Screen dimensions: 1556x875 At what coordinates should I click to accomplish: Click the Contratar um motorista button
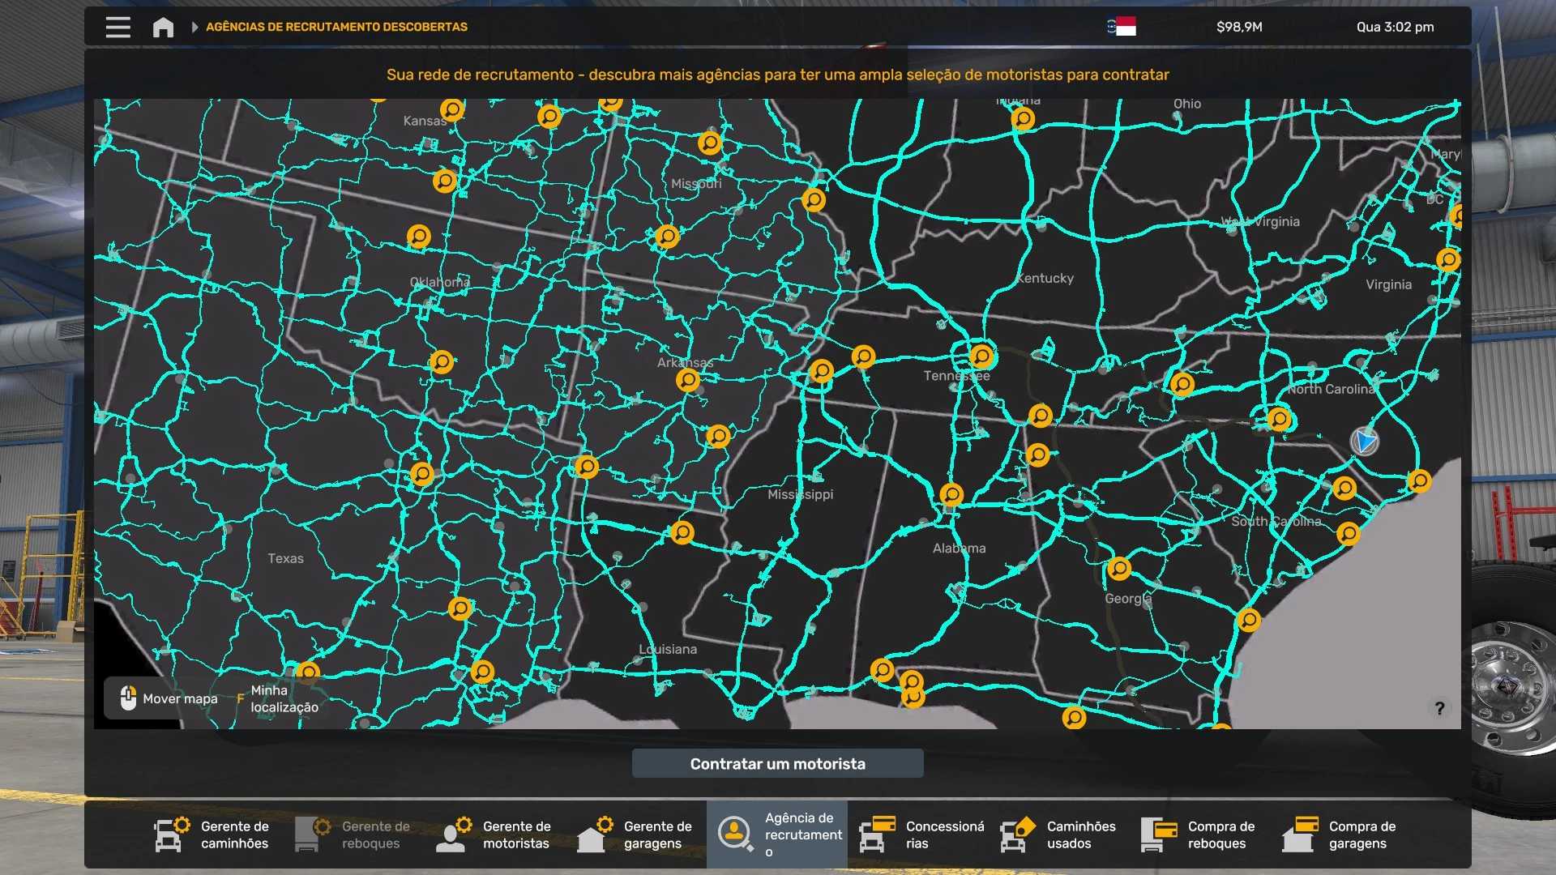[x=777, y=764]
